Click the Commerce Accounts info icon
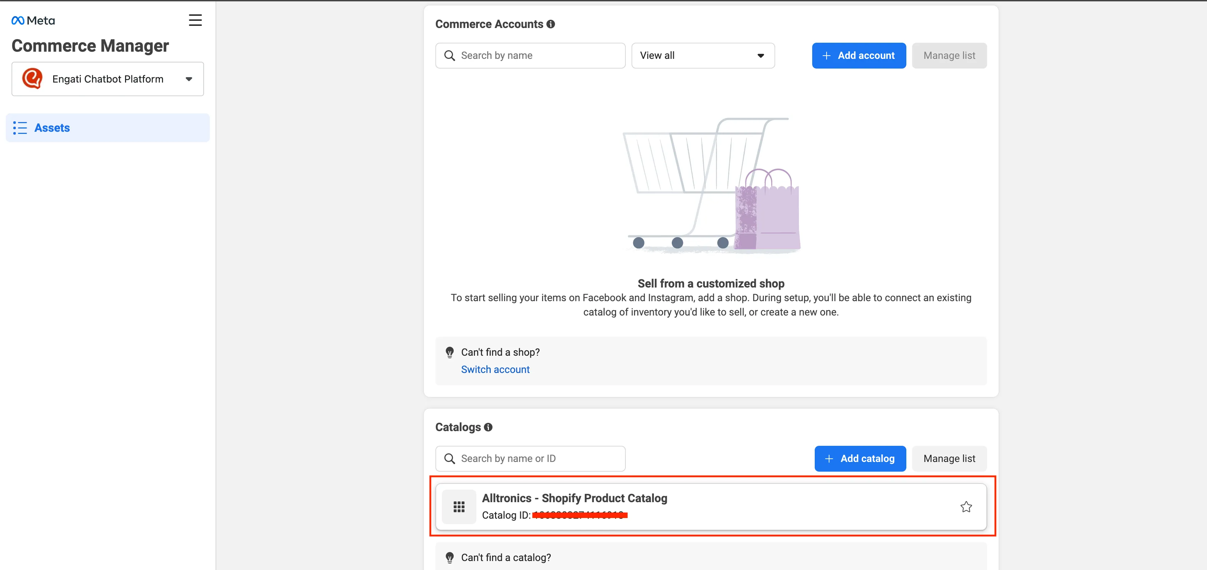The height and width of the screenshot is (570, 1207). pos(551,24)
